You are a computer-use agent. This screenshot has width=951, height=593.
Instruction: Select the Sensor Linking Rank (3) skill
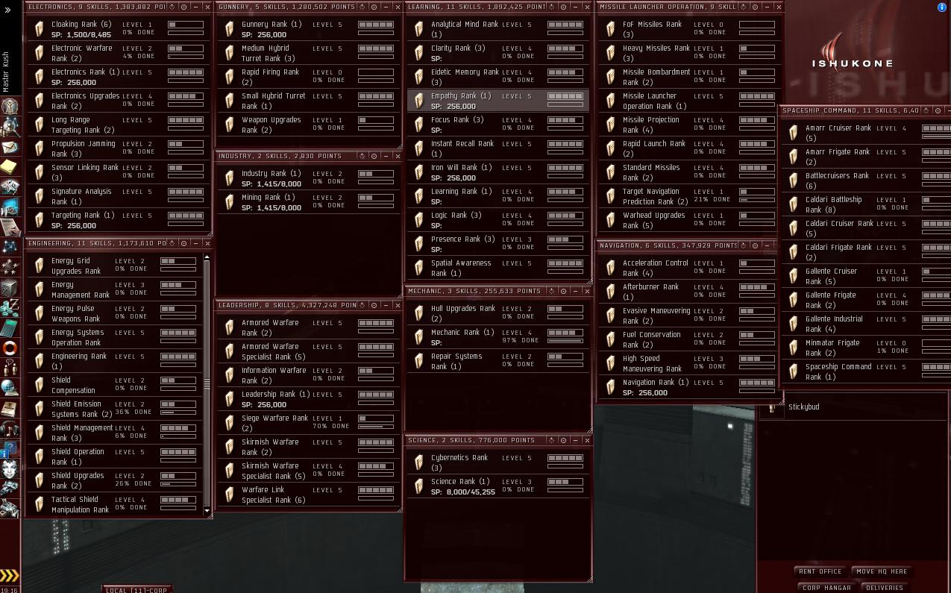tap(119, 172)
